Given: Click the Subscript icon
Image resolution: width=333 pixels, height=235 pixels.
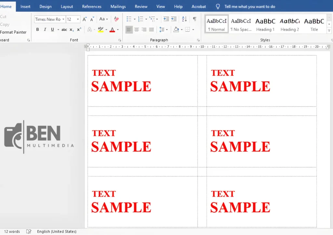Looking at the screenshot, I should tap(71, 30).
